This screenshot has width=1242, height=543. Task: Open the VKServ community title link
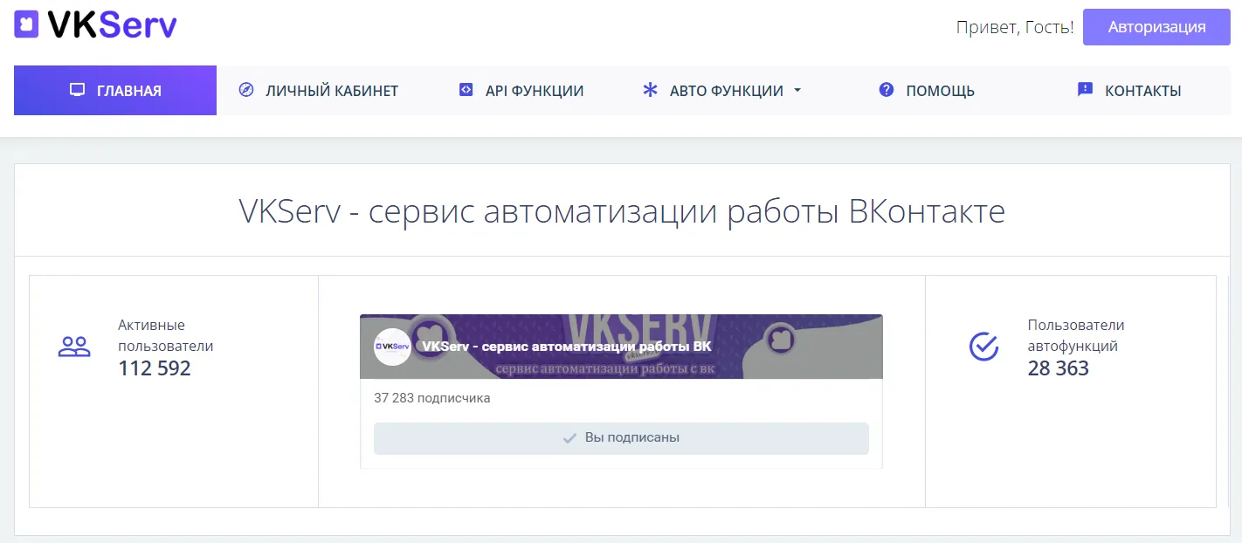(566, 347)
